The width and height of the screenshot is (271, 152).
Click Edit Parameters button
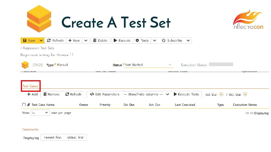click(x=104, y=94)
